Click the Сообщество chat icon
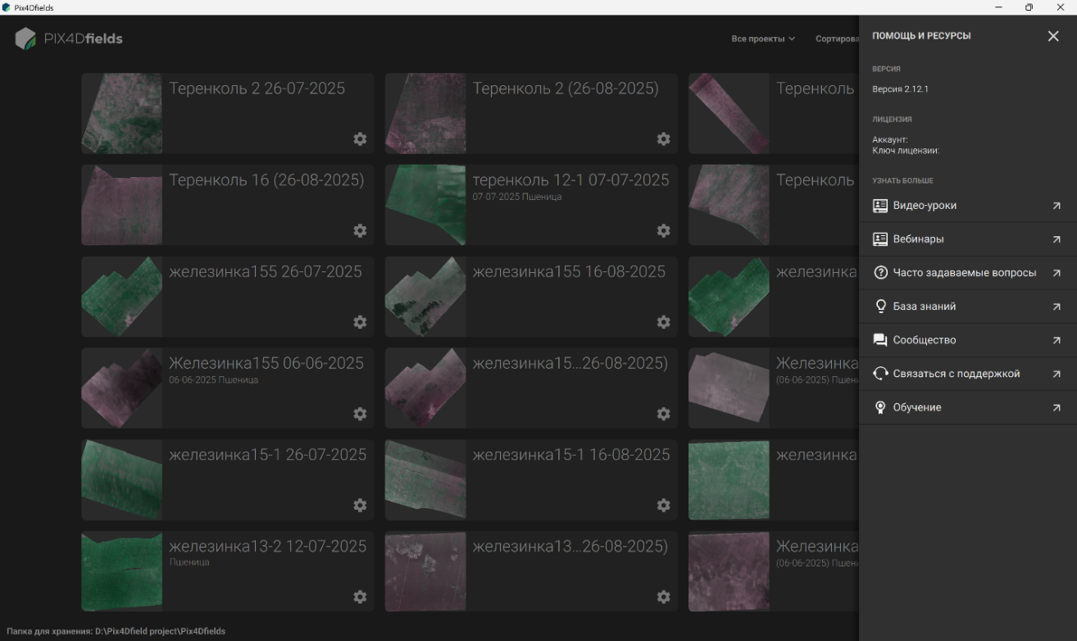The width and height of the screenshot is (1077, 641). 880,340
